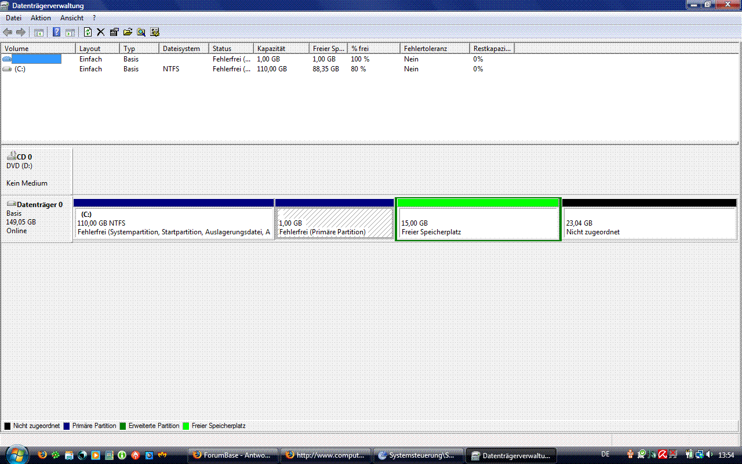This screenshot has height=464, width=742.
Task: Open Help via the blue question-mark icon
Action: point(56,32)
